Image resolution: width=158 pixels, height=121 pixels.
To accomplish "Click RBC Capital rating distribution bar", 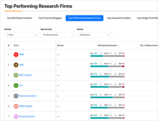I will pos(107,77).
